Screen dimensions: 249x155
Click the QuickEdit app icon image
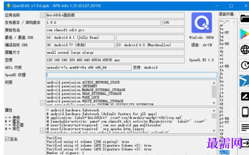[202, 23]
